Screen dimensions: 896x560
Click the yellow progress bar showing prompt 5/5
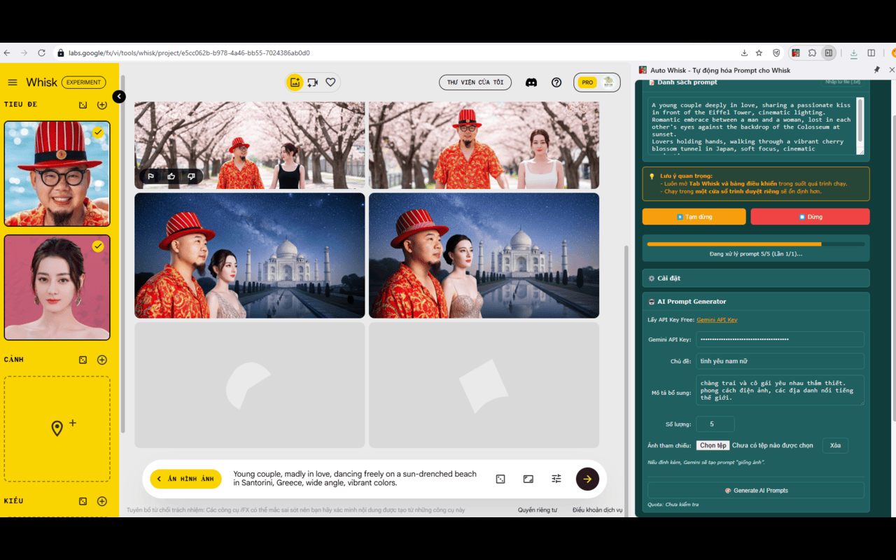(x=755, y=244)
